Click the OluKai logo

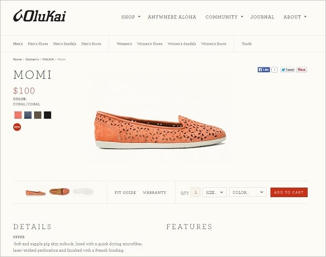[39, 16]
